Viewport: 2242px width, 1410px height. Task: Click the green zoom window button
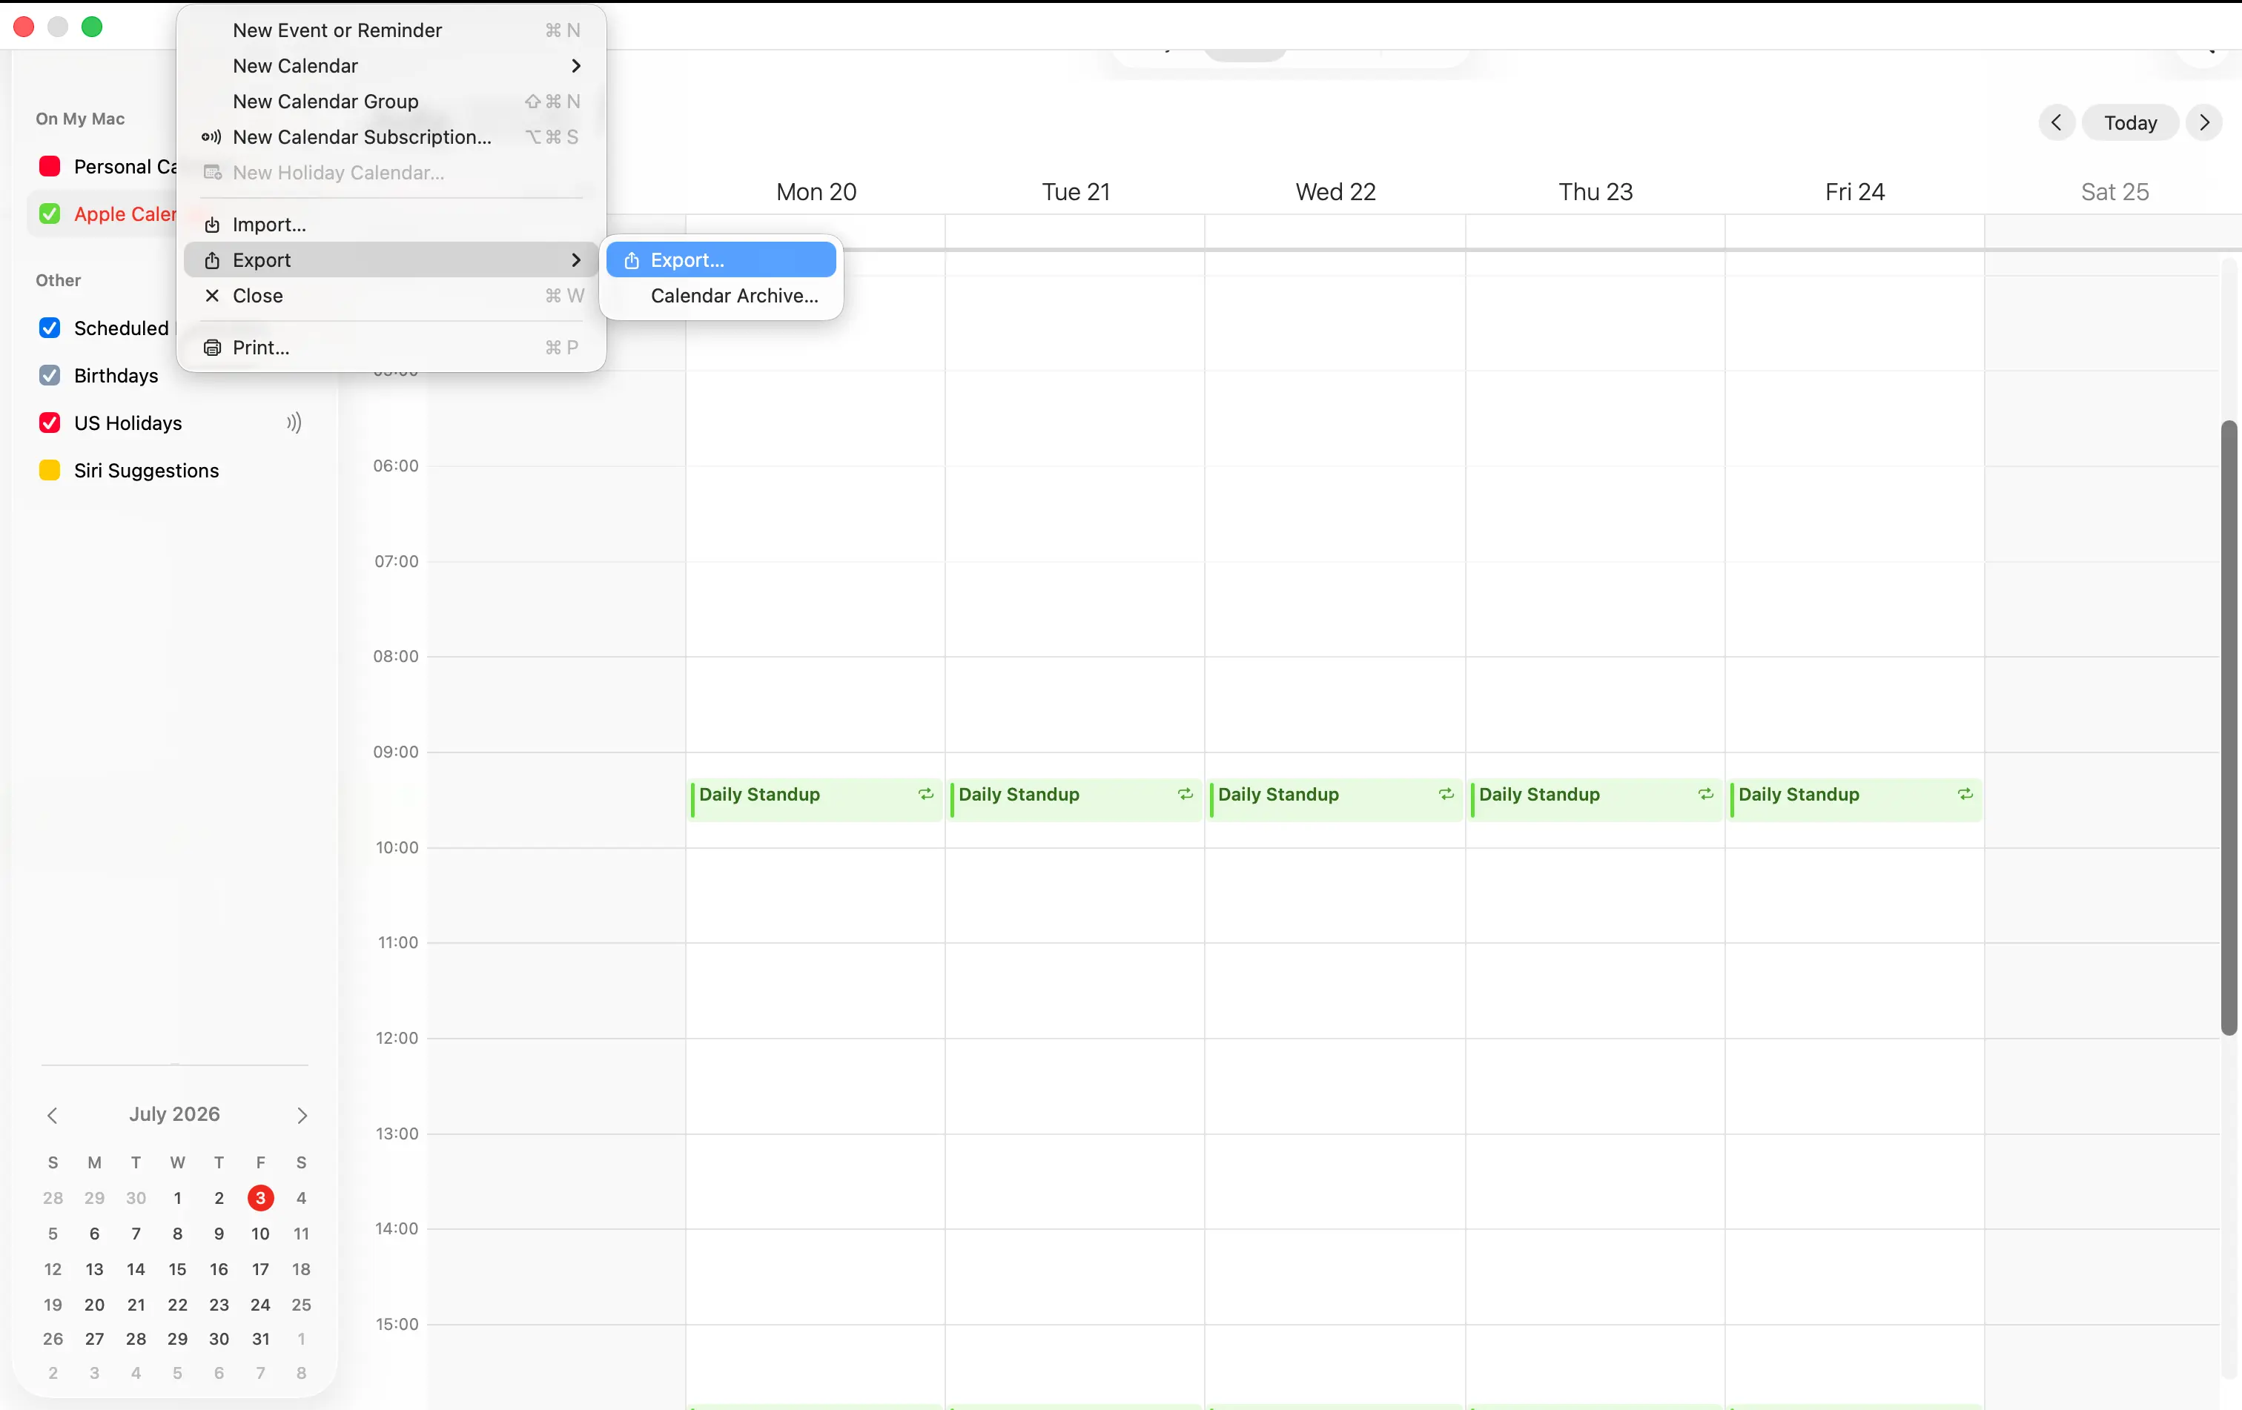[x=91, y=27]
